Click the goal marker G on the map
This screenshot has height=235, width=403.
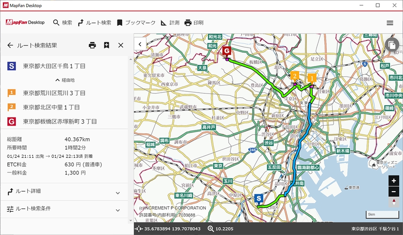[227, 51]
